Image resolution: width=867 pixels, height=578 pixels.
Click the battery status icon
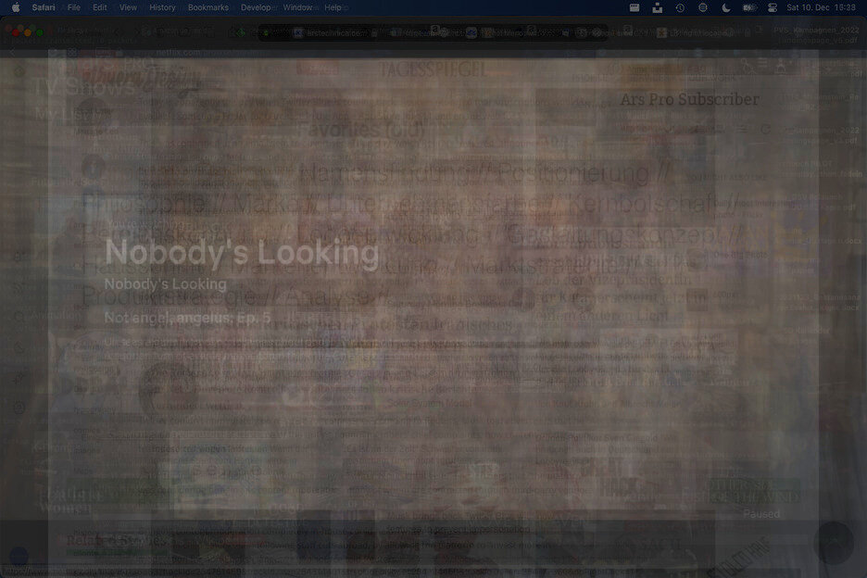749,7
